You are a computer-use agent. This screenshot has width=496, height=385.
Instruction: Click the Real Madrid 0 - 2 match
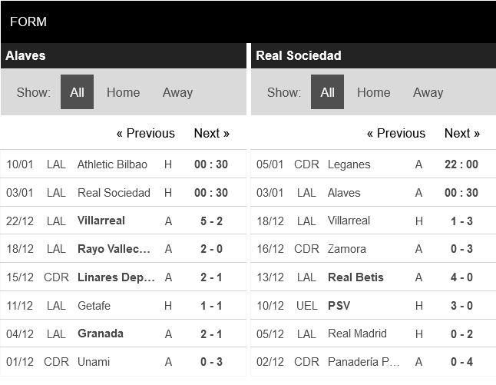pyautogui.click(x=357, y=334)
